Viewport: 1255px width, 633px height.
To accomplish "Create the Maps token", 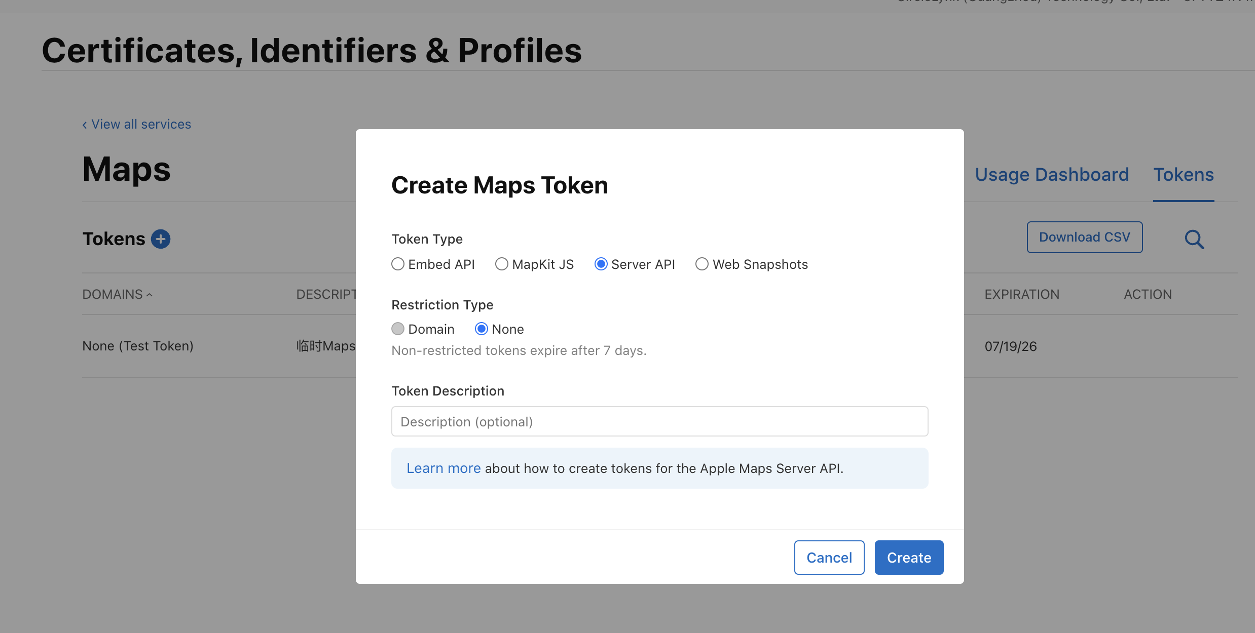I will pyautogui.click(x=909, y=558).
